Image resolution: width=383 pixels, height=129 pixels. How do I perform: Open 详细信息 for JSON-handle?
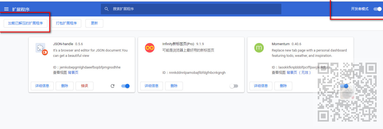pyautogui.click(x=42, y=86)
